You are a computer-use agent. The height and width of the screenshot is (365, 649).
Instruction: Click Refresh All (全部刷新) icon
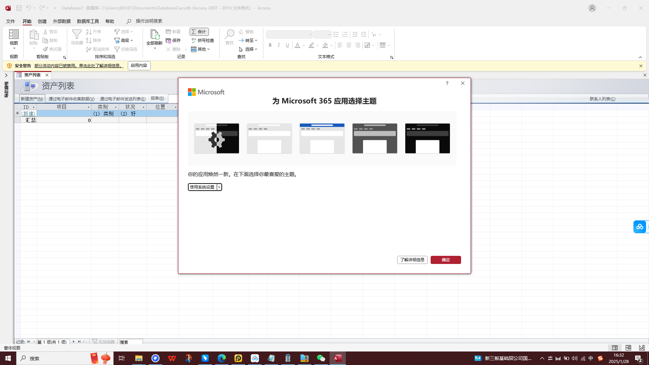tap(154, 34)
